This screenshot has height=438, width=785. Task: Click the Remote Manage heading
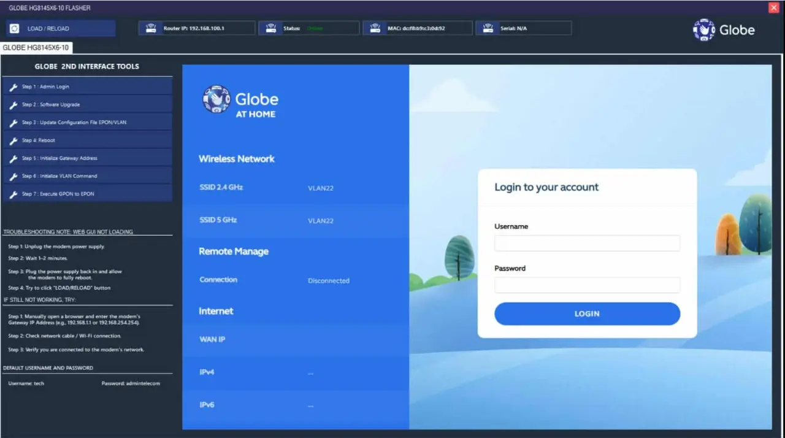pos(234,252)
